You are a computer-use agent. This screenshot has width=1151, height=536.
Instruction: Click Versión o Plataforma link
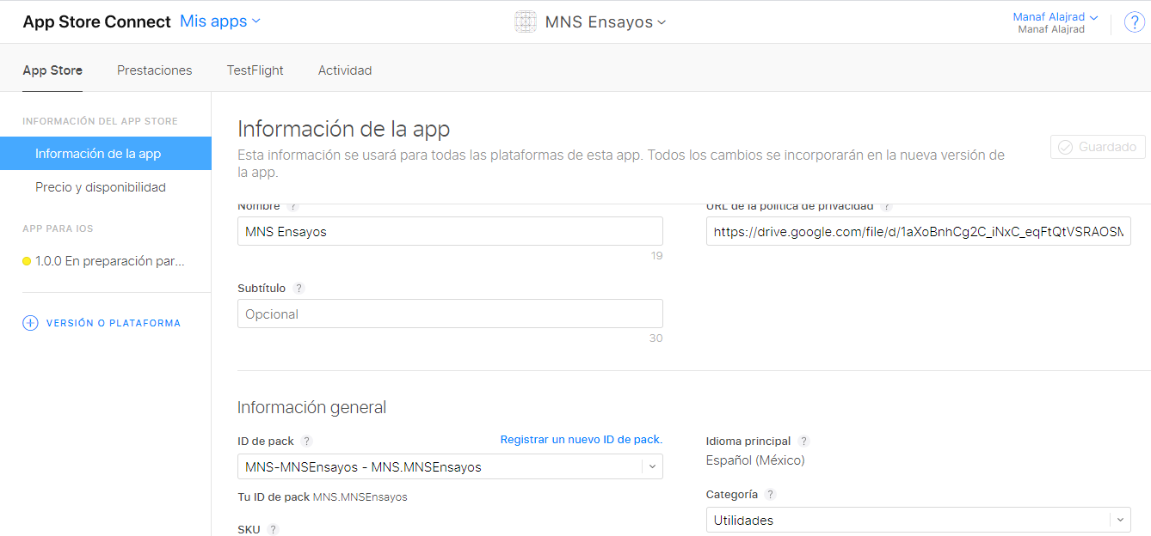pyautogui.click(x=114, y=323)
